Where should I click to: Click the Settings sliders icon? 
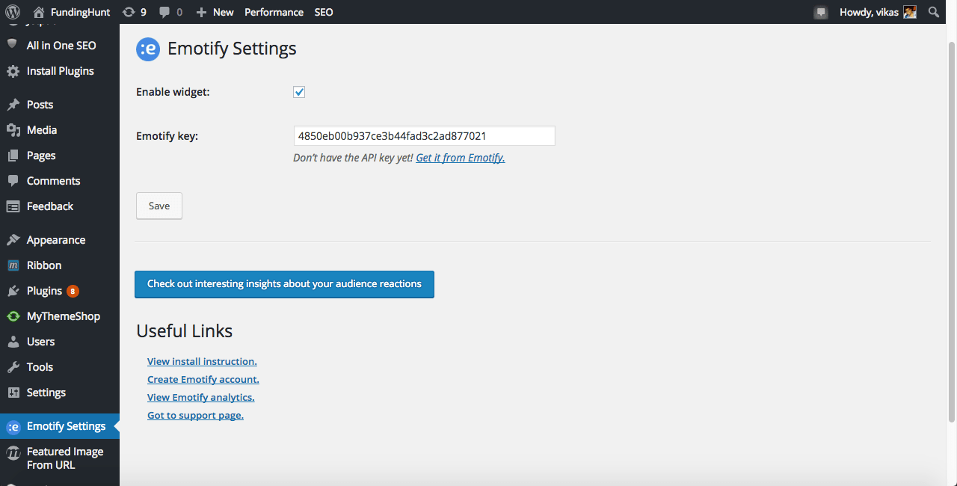13,393
